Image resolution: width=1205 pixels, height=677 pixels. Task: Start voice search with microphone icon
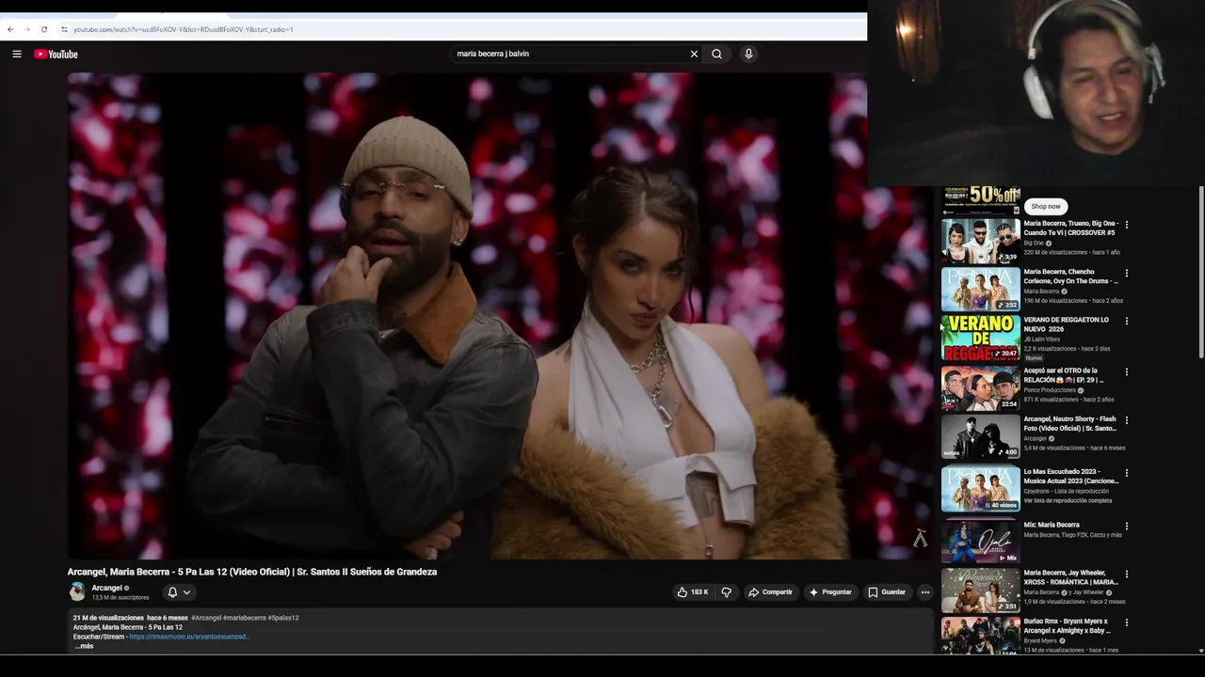(748, 54)
